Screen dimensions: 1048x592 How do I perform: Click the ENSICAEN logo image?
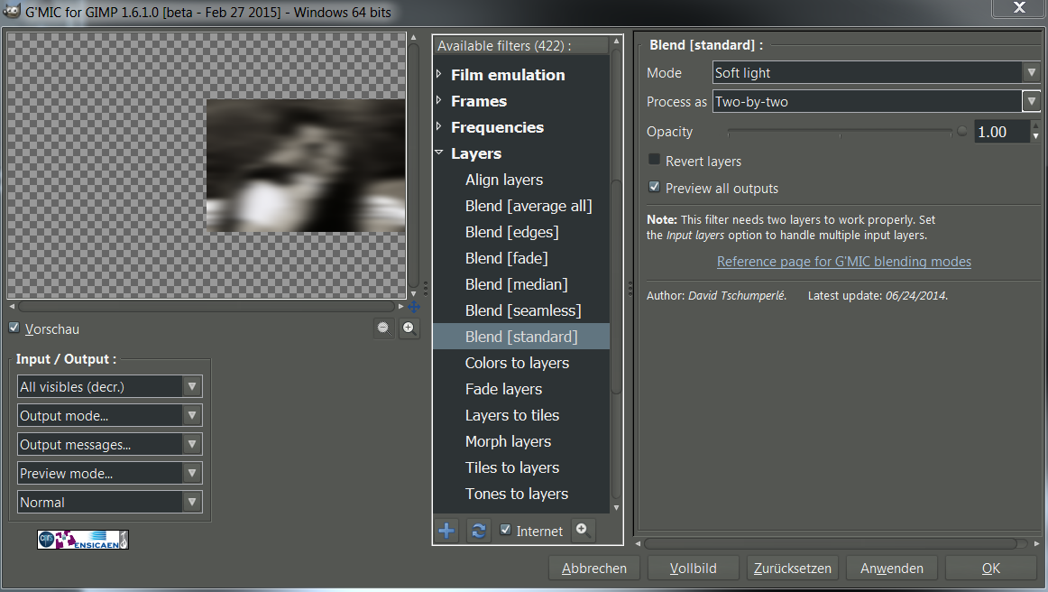click(83, 540)
